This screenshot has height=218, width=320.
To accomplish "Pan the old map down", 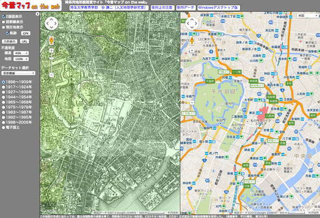I will click(x=51, y=28).
